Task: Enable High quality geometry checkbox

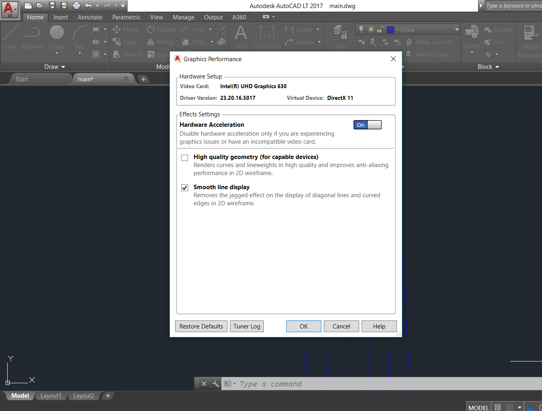Action: point(184,158)
